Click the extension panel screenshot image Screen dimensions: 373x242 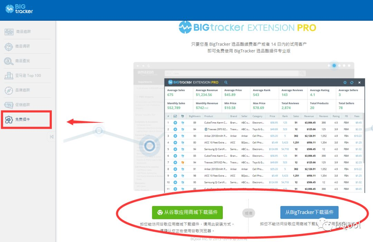coord(265,136)
